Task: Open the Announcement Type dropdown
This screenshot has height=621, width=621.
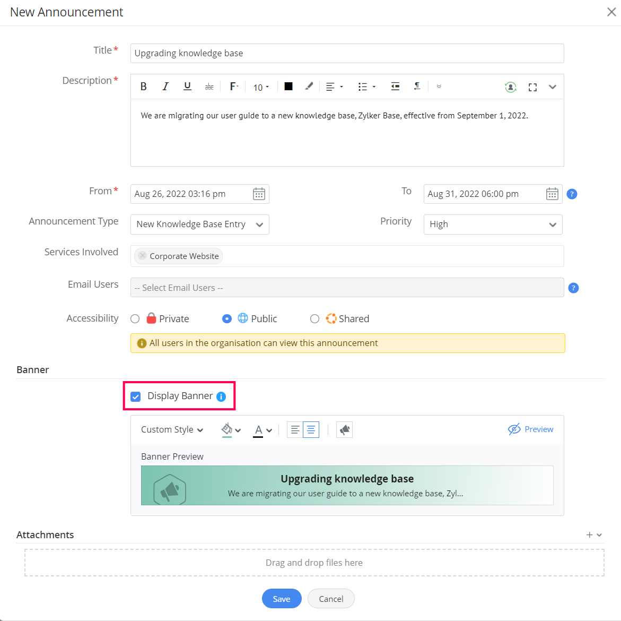Action: tap(199, 225)
